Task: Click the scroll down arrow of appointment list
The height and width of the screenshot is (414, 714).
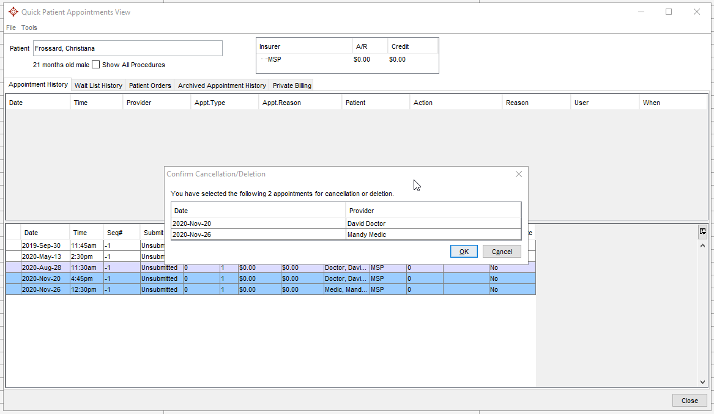Action: point(702,382)
